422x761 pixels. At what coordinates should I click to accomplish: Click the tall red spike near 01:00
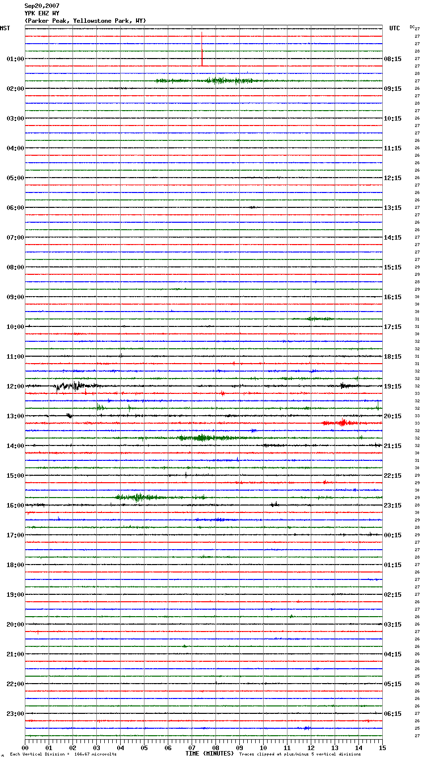[x=202, y=49]
